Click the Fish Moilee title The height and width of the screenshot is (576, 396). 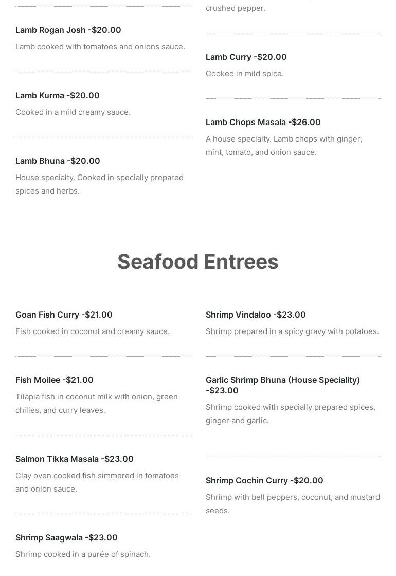click(x=55, y=380)
